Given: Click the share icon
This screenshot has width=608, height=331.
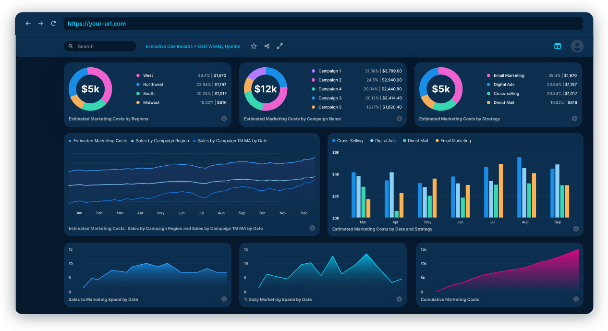Looking at the screenshot, I should point(267,46).
